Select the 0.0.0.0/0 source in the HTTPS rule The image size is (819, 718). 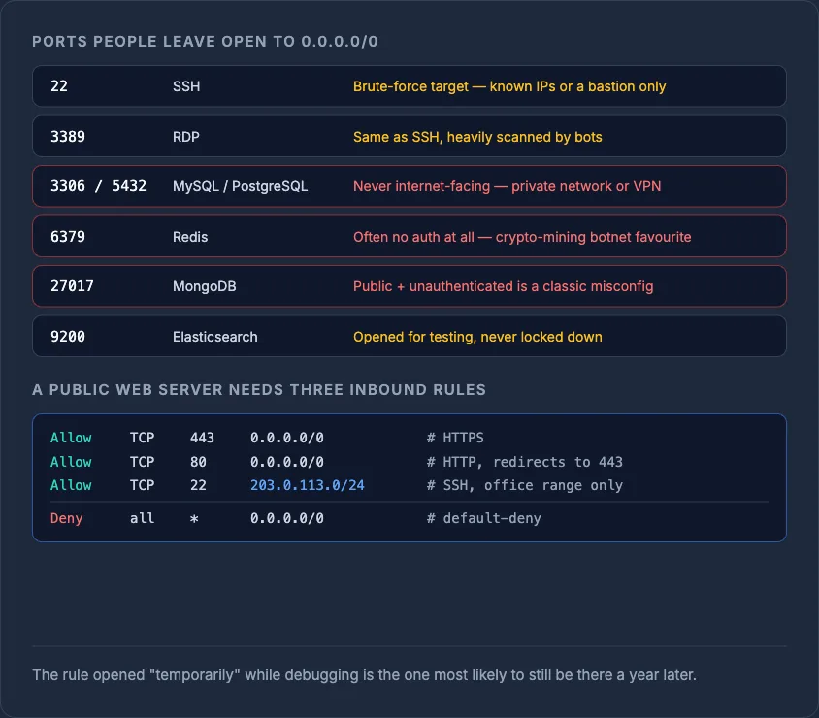[x=287, y=438]
